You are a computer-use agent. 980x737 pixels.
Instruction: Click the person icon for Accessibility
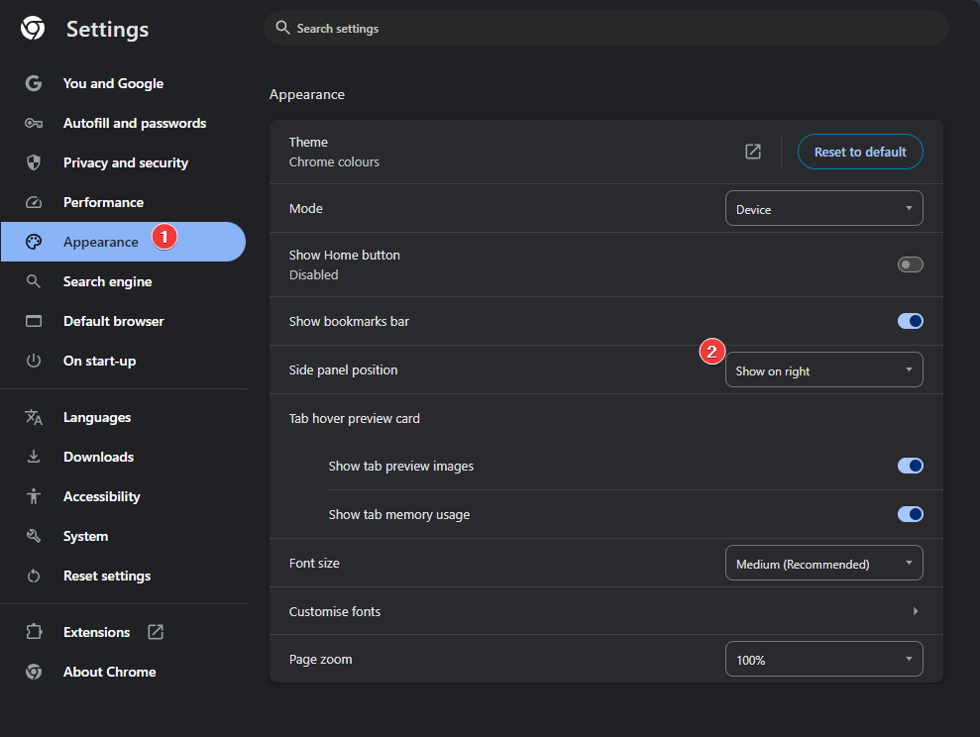(x=33, y=496)
